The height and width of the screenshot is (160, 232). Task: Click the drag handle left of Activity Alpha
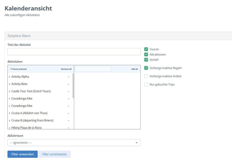9,77
